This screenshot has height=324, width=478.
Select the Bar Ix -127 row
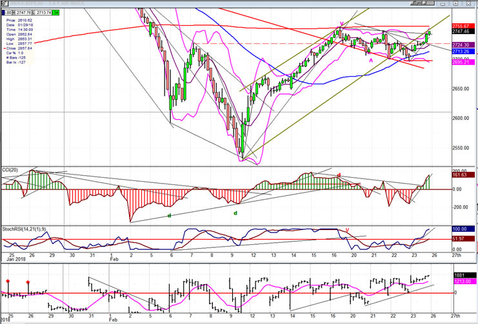16,62
